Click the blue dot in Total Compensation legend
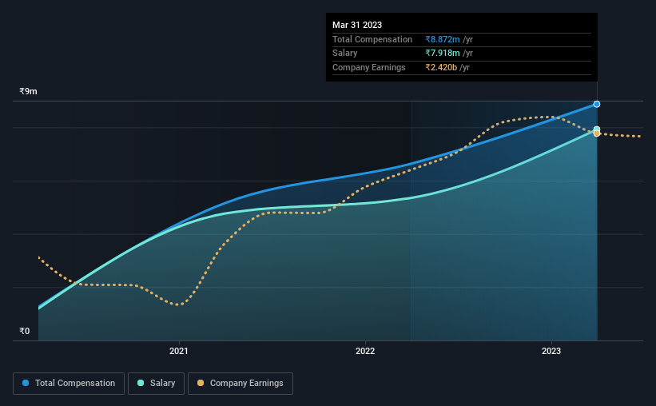This screenshot has width=656, height=406. click(x=26, y=383)
